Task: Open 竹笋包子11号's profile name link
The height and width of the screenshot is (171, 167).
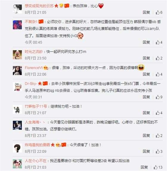Action: pyautogui.click(x=36, y=106)
